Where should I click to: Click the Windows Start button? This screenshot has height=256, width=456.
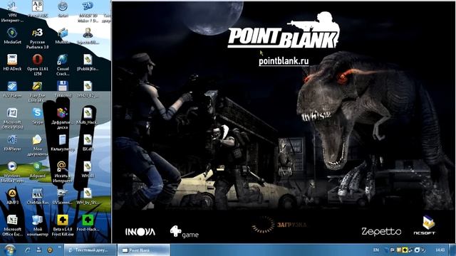coord(9,250)
